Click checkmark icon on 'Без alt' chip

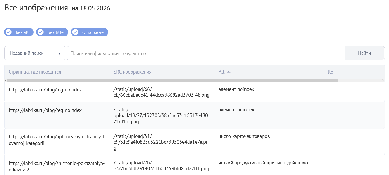(x=9, y=32)
